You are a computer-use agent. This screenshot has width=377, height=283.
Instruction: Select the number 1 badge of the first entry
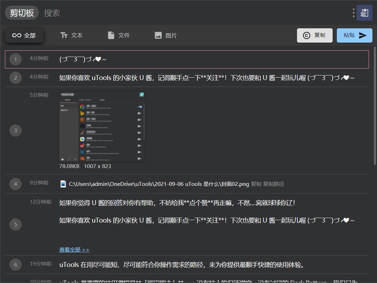pyautogui.click(x=16, y=59)
